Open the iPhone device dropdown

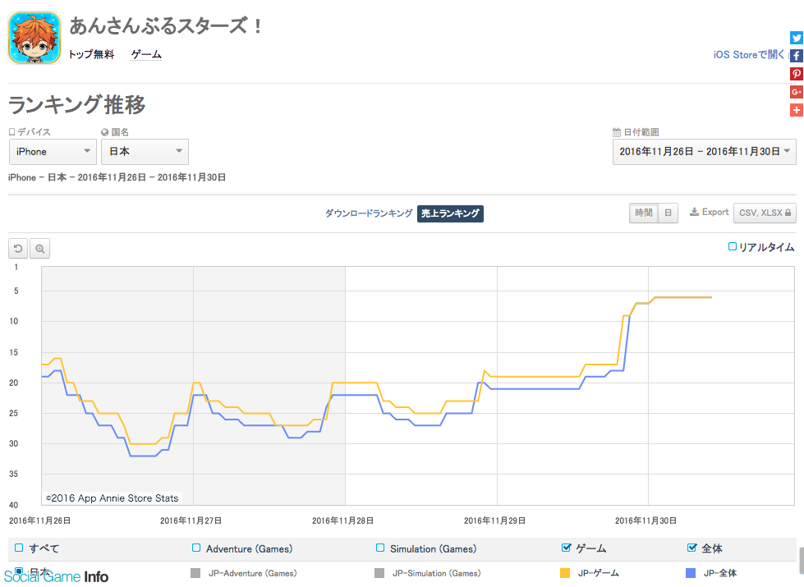coord(53,152)
